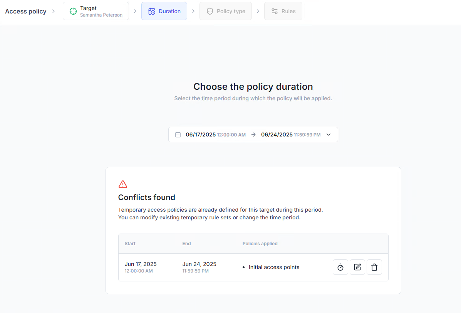
Task: Expand the date range dropdown chevron
Action: [x=329, y=135]
